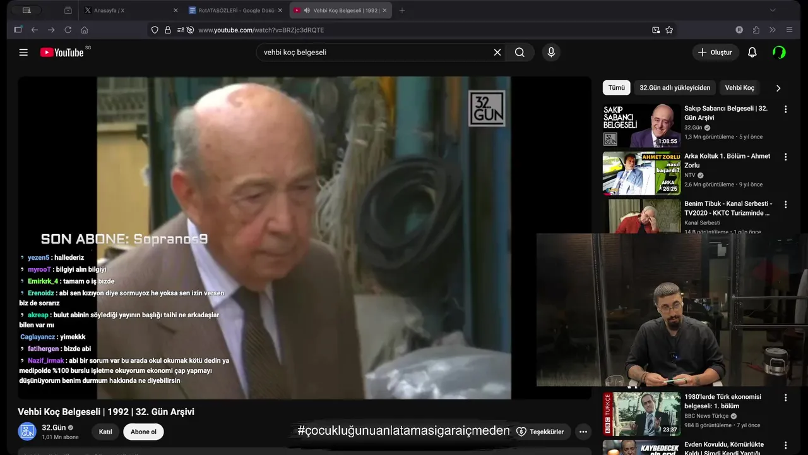List all tabs dropdown arrow
This screenshot has height=455, width=808.
pos(772,10)
